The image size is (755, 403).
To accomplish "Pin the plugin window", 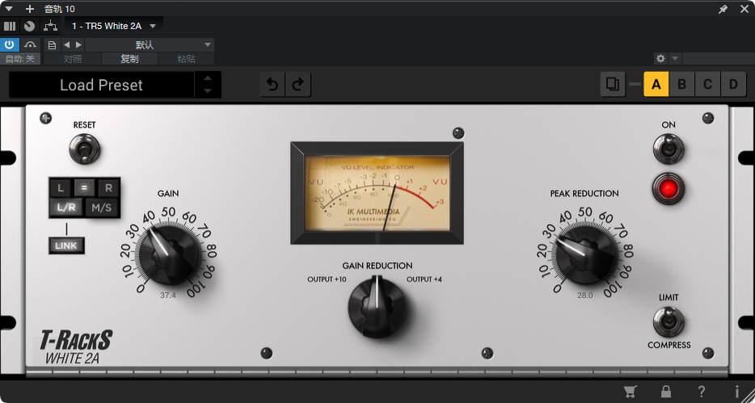I will pyautogui.click(x=723, y=9).
